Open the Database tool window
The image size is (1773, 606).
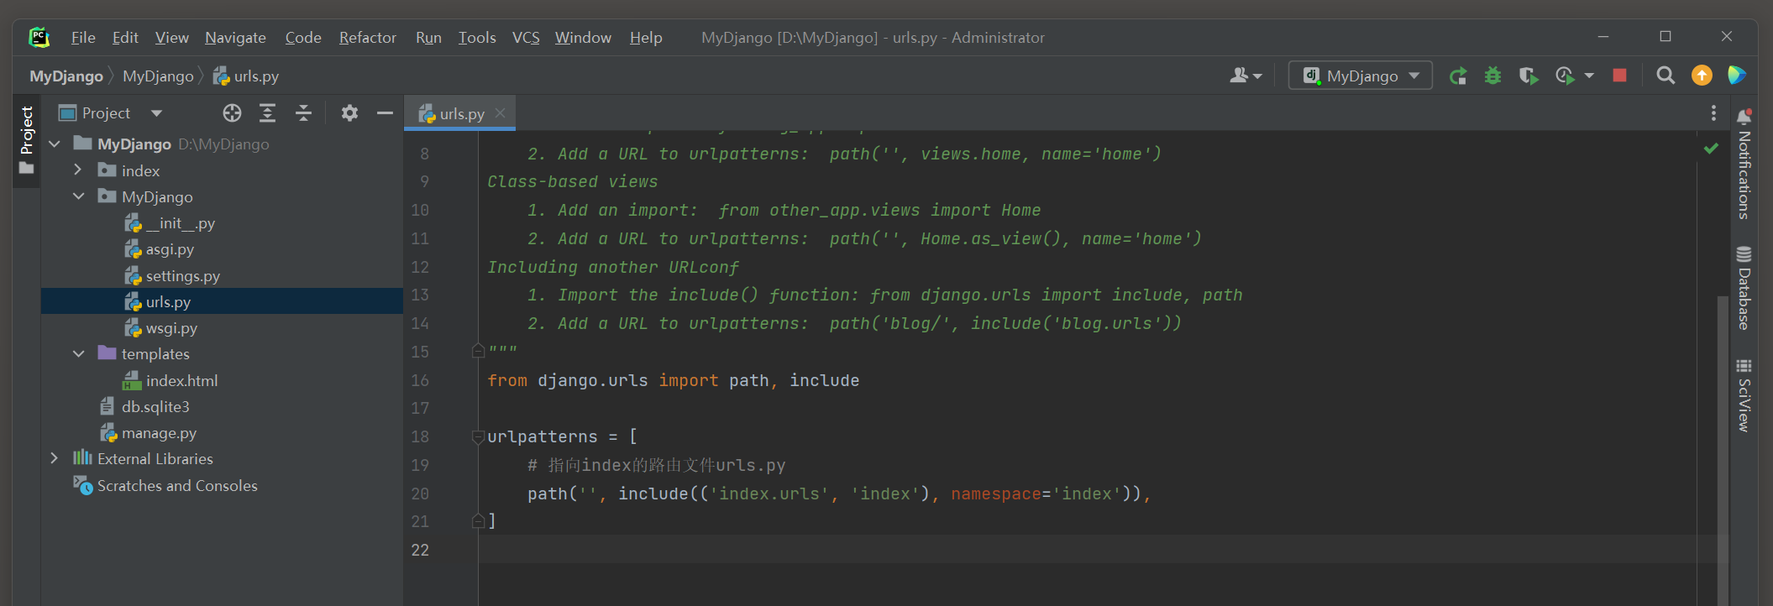pos(1744,288)
